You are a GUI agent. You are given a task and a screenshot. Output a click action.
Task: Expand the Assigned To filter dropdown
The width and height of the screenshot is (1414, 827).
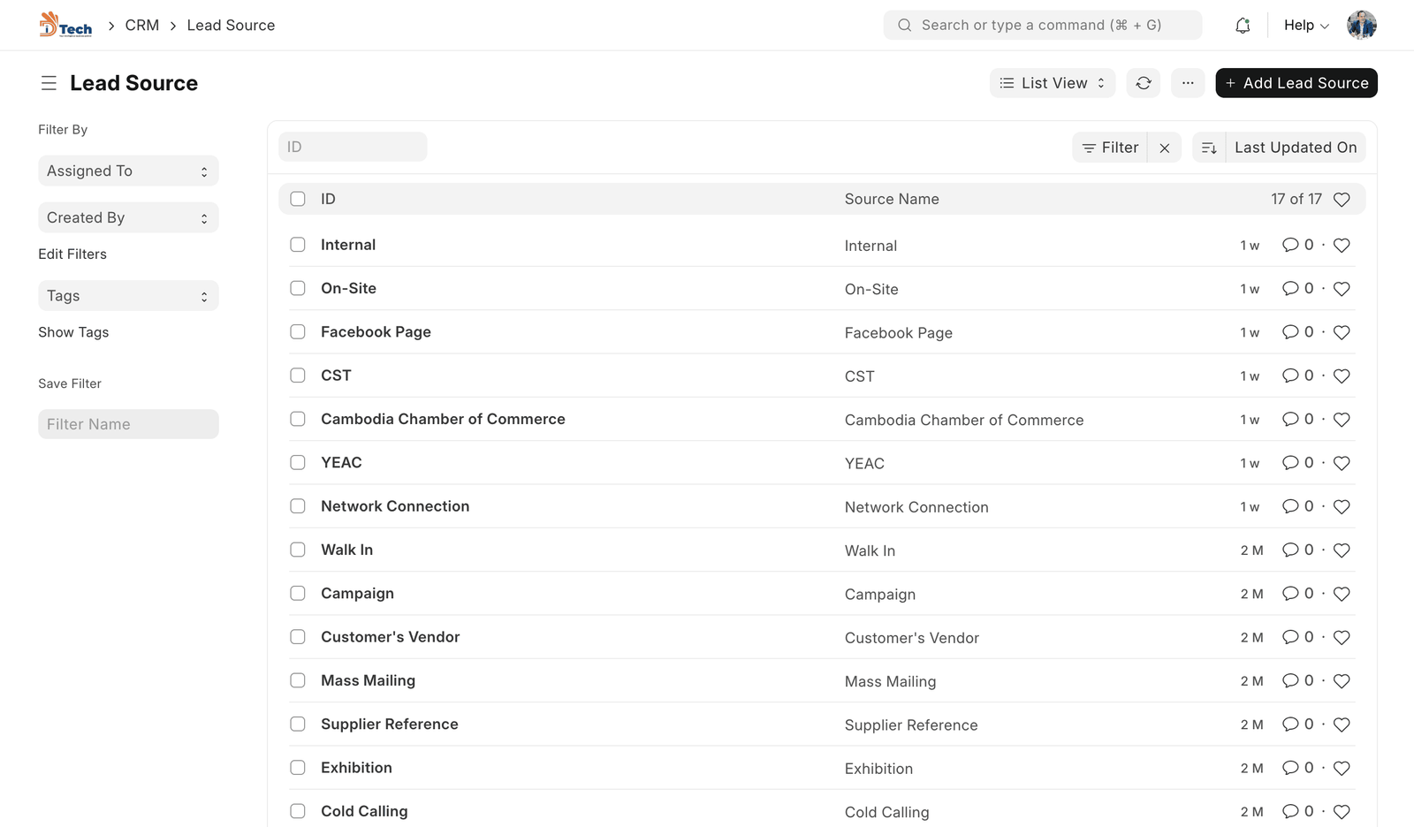coord(128,171)
